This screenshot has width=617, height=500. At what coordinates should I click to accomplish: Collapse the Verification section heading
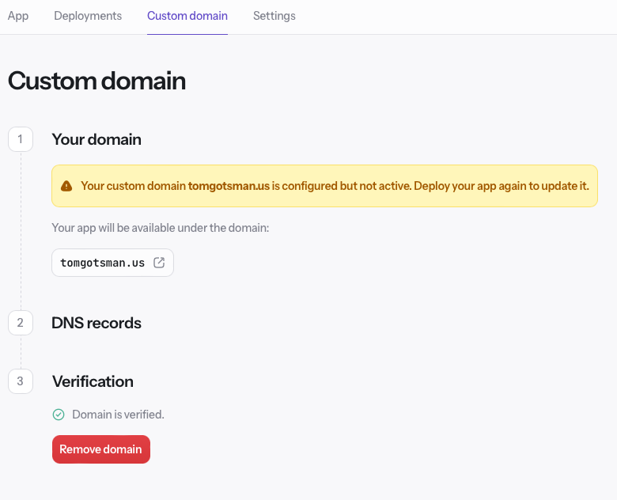(x=93, y=381)
